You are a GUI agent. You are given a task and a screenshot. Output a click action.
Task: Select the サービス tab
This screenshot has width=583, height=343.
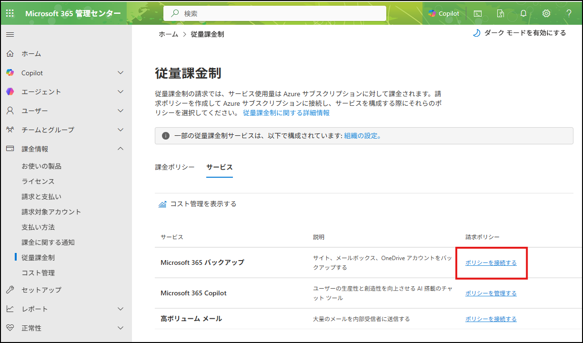(x=220, y=167)
